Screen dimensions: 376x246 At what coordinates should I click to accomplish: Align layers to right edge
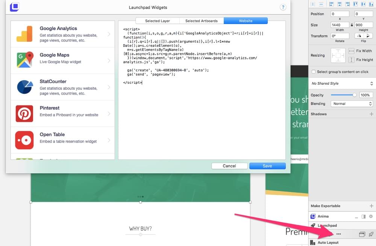347,4
